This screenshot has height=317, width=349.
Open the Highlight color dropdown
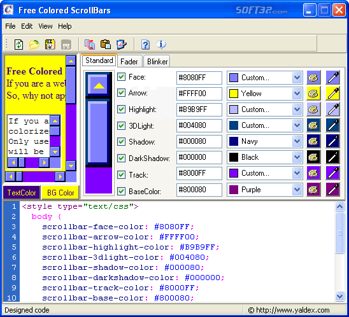[297, 109]
